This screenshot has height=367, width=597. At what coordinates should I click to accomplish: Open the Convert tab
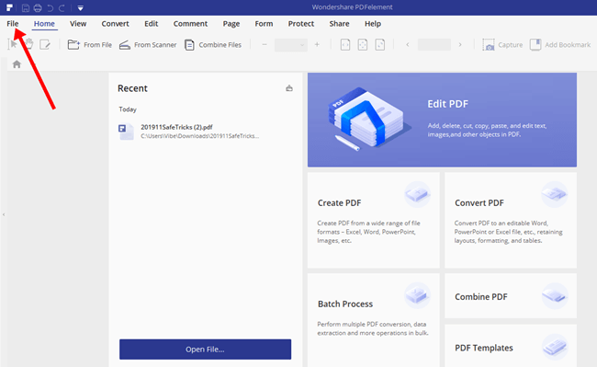(x=115, y=24)
